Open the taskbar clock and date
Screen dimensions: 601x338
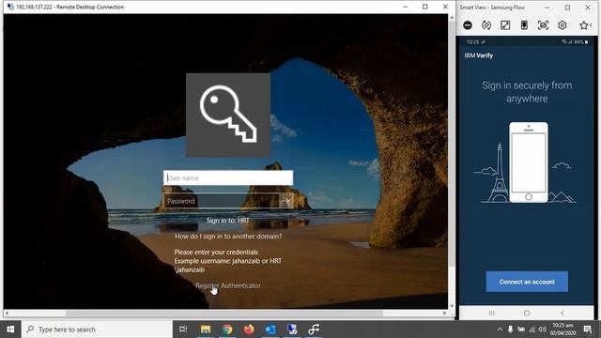click(x=563, y=330)
